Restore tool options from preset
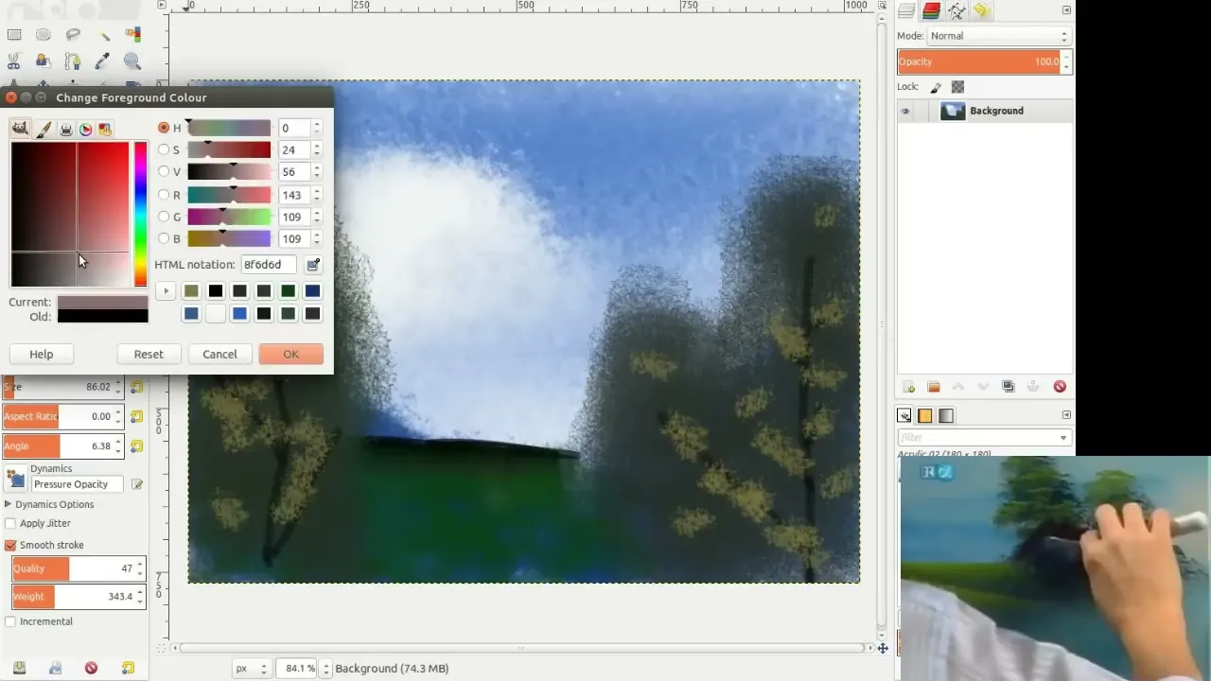The height and width of the screenshot is (681, 1211). (x=55, y=668)
